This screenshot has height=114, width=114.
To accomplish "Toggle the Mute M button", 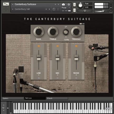I will (x=74, y=10).
